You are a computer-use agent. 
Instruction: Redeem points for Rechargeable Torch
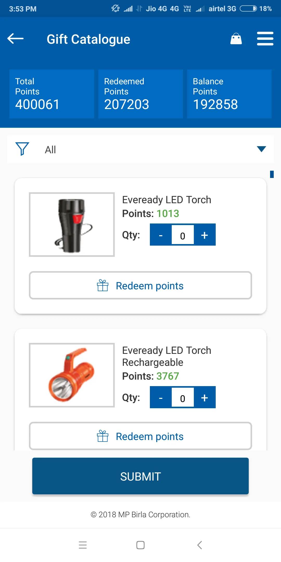[140, 436]
